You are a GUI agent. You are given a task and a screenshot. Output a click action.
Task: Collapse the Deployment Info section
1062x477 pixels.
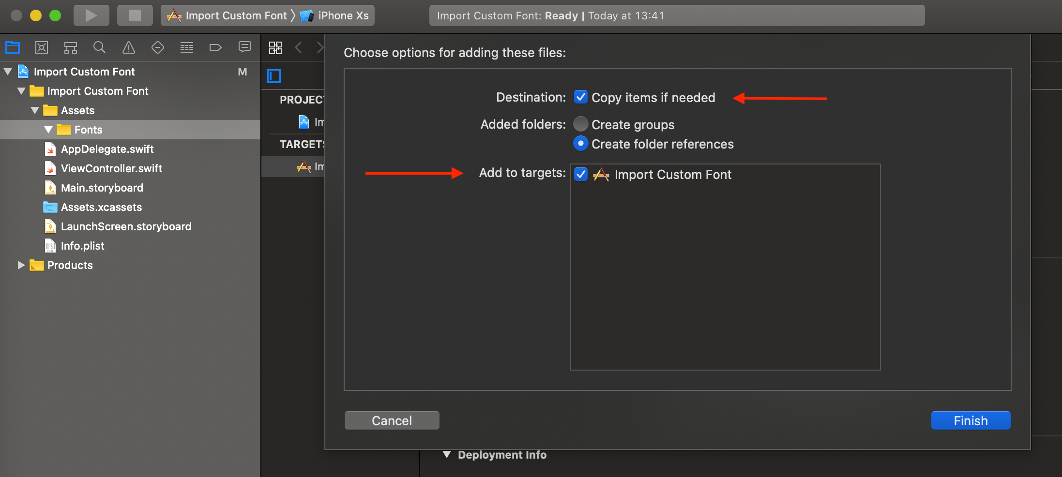click(447, 455)
